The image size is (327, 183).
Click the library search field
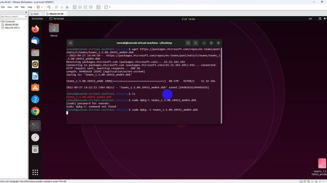click(x=12, y=16)
